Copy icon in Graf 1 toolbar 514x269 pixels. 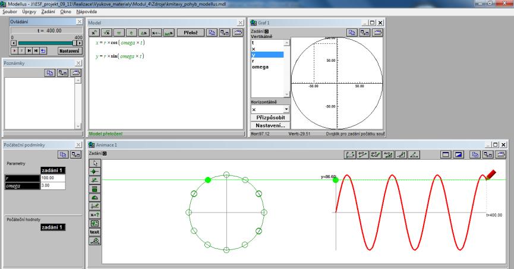tap(352, 33)
